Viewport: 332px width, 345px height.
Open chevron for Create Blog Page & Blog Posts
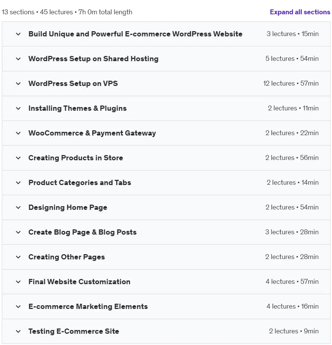(18, 232)
